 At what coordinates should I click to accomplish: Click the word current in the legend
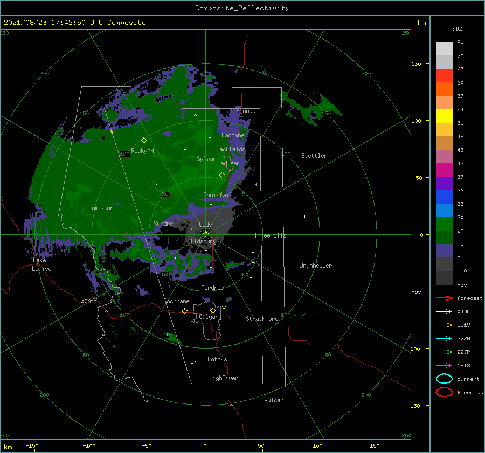tap(468, 379)
